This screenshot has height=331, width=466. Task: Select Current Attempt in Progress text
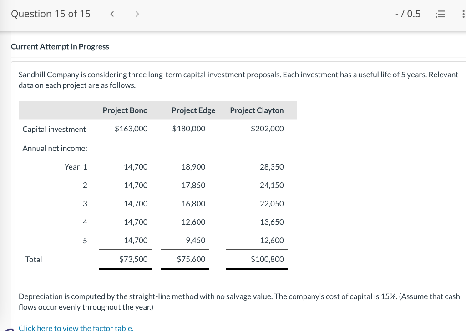click(60, 47)
